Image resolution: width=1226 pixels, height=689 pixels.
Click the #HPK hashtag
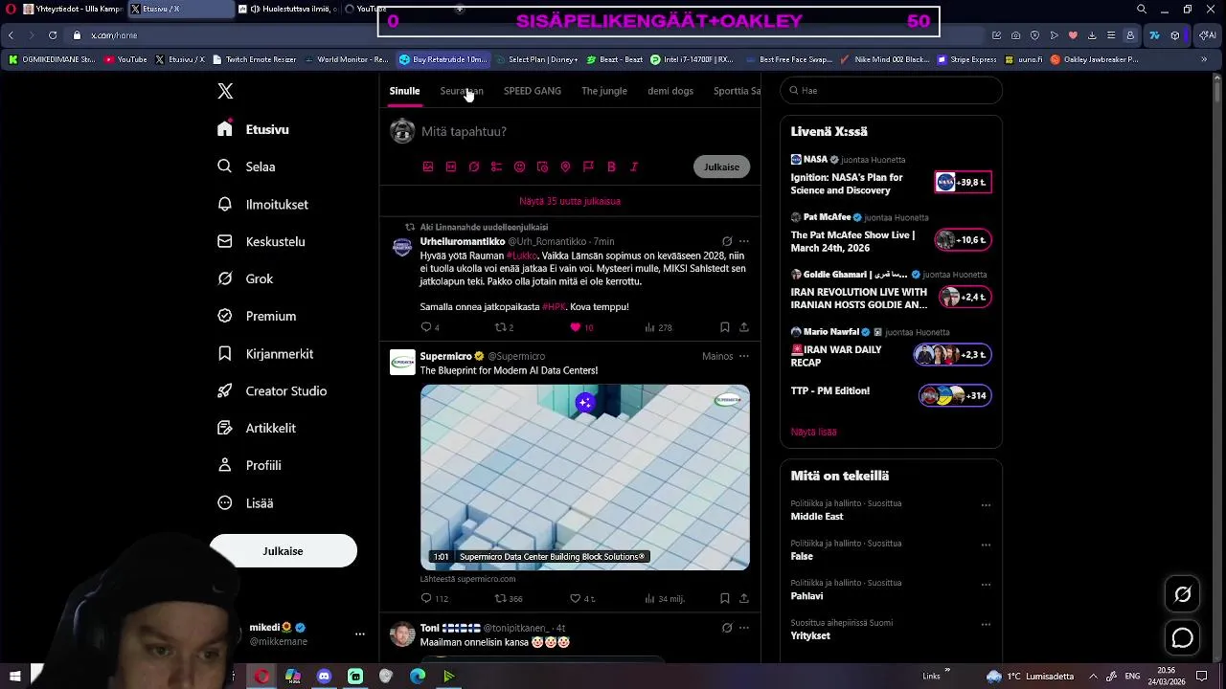pyautogui.click(x=555, y=307)
